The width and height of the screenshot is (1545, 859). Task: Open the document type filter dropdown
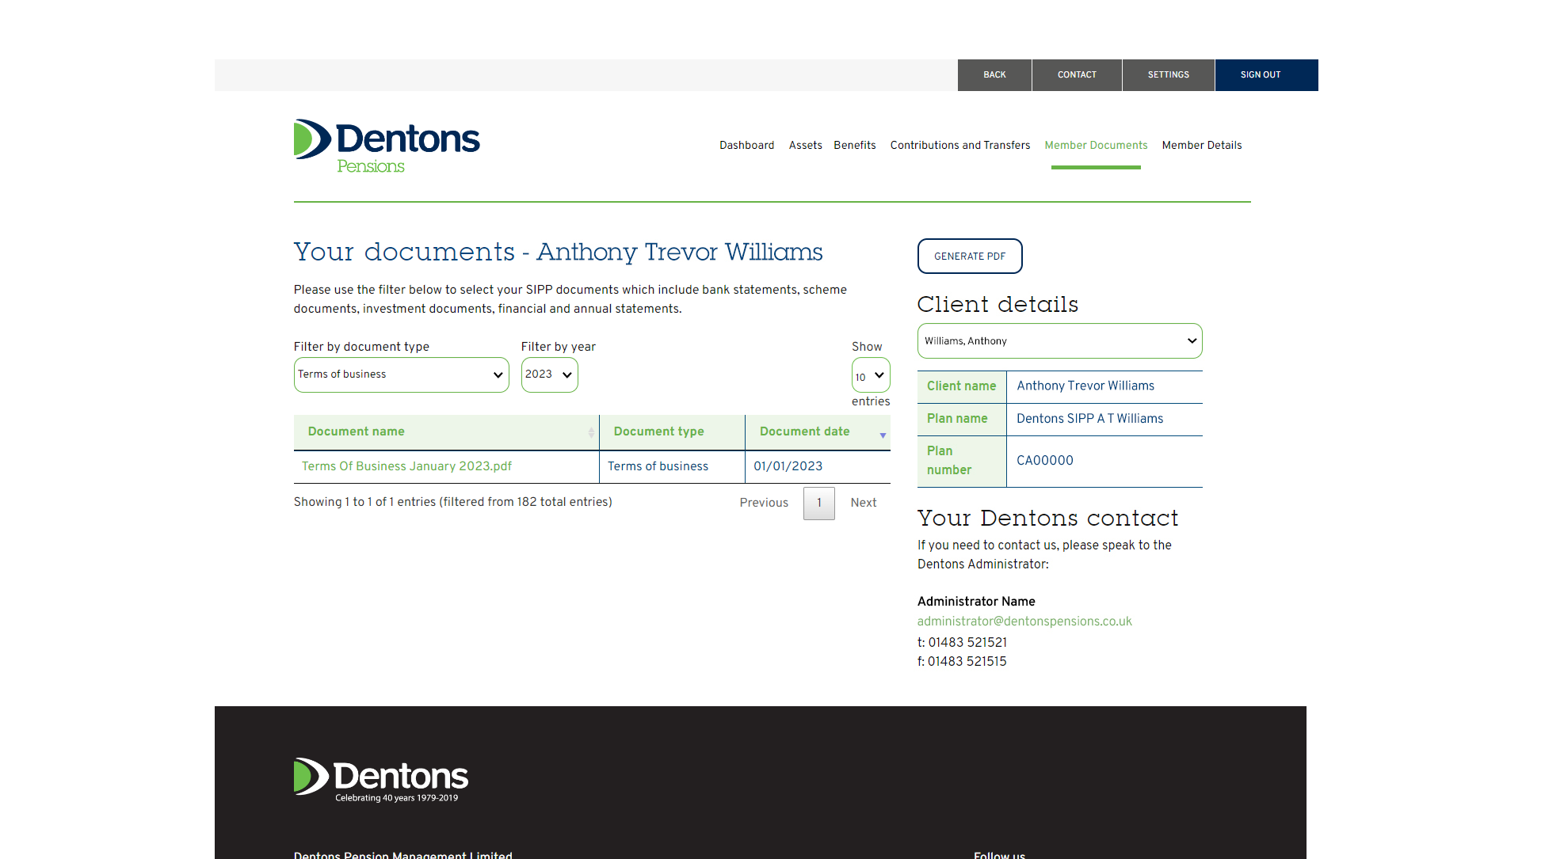point(402,374)
